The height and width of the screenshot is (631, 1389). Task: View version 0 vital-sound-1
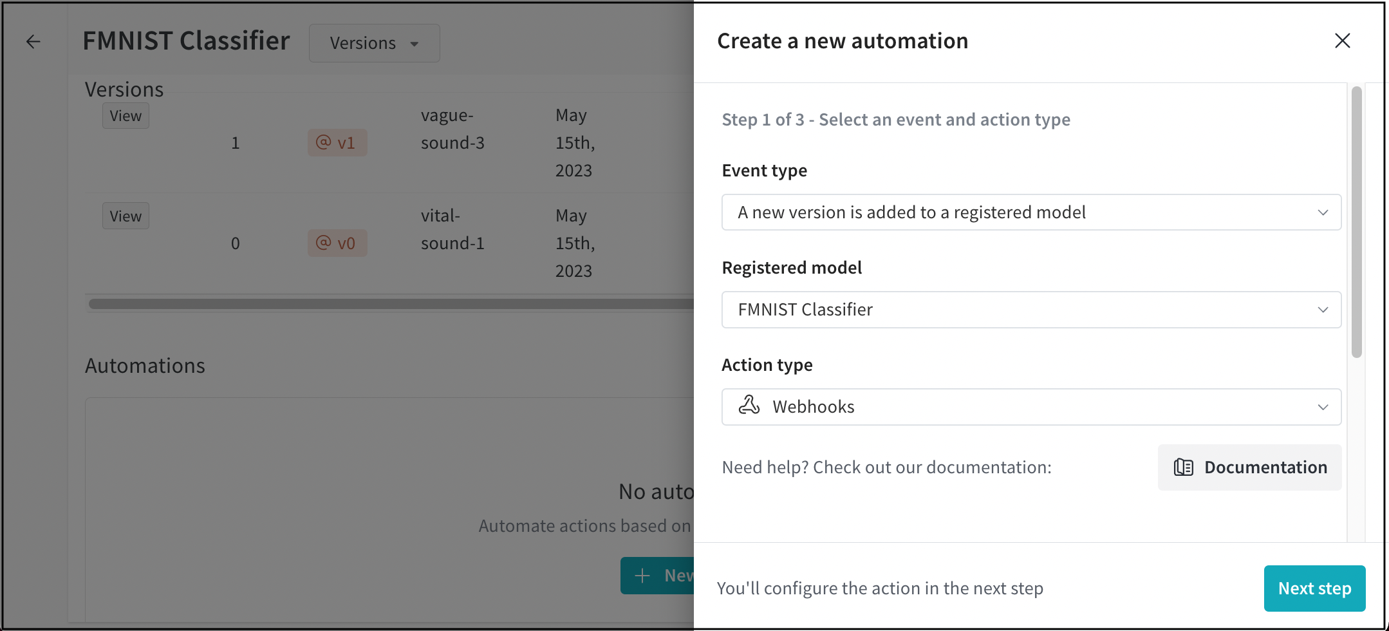(x=126, y=216)
